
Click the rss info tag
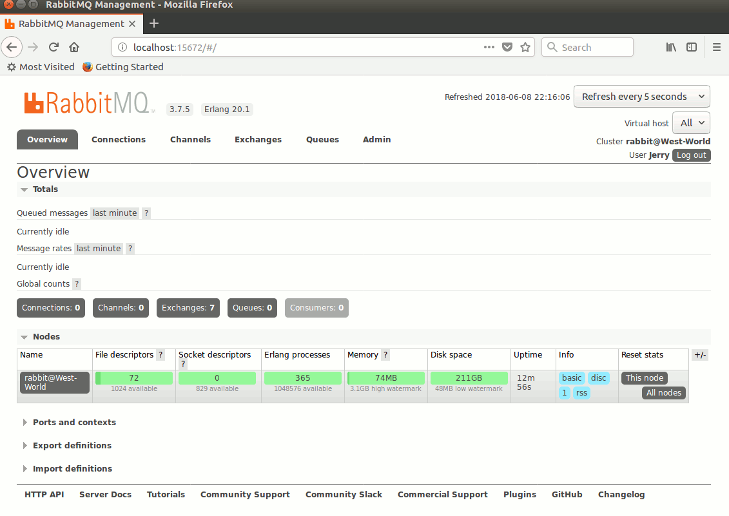click(x=581, y=393)
